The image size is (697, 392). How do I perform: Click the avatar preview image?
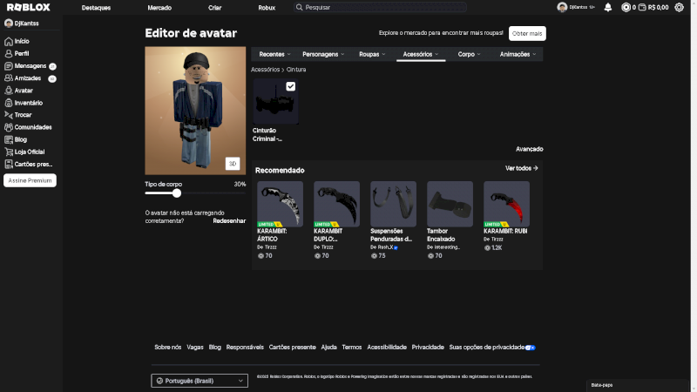(195, 111)
